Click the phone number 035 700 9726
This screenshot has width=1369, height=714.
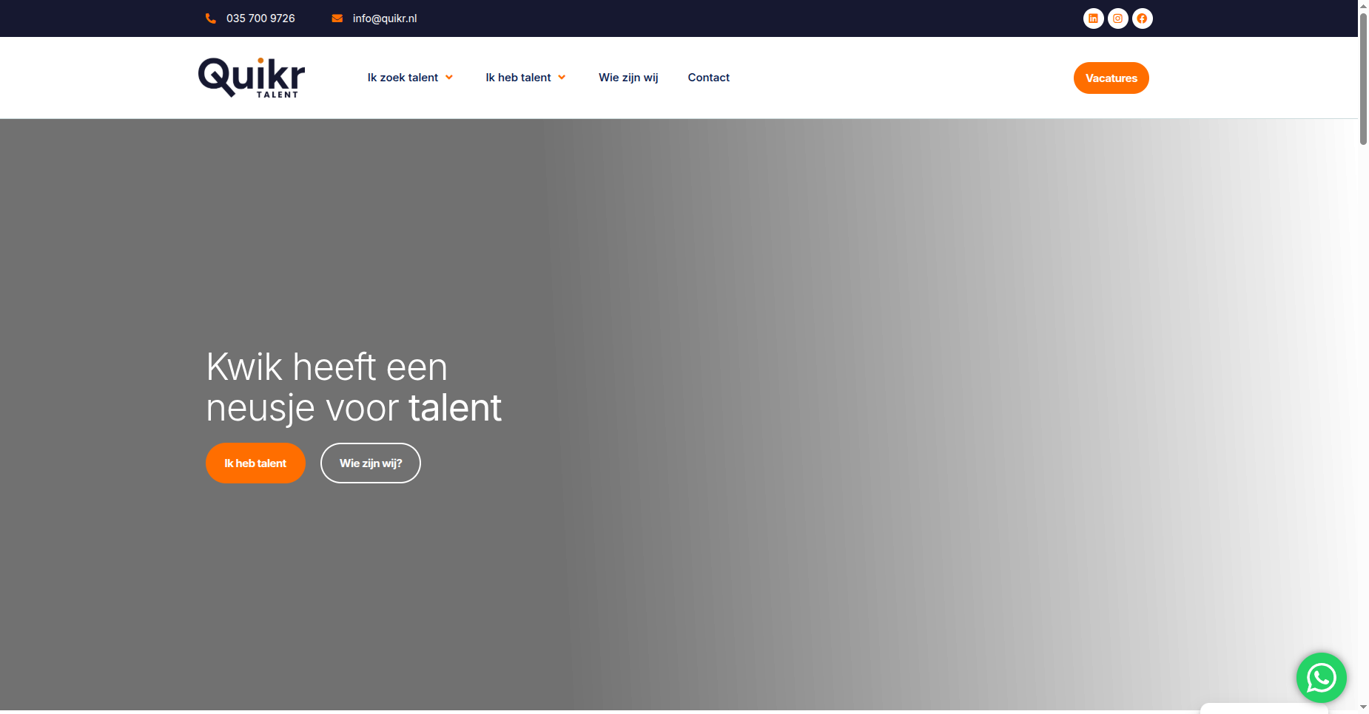(260, 18)
